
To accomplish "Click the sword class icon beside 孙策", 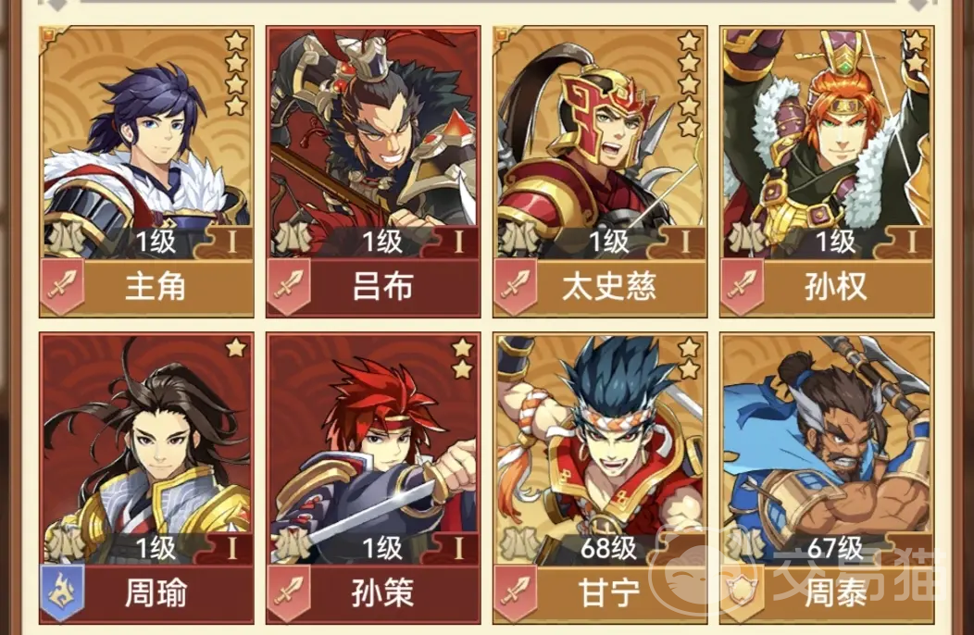I will point(289,592).
